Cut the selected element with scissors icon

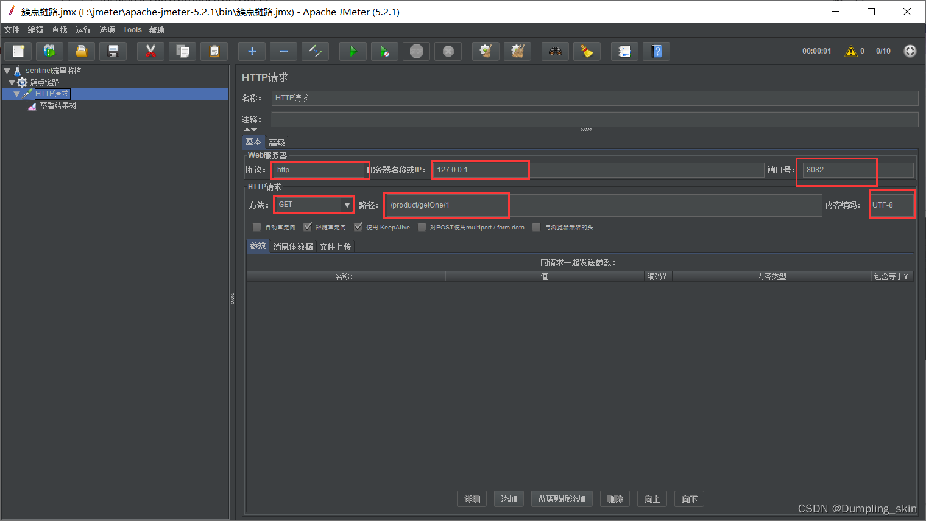[150, 51]
